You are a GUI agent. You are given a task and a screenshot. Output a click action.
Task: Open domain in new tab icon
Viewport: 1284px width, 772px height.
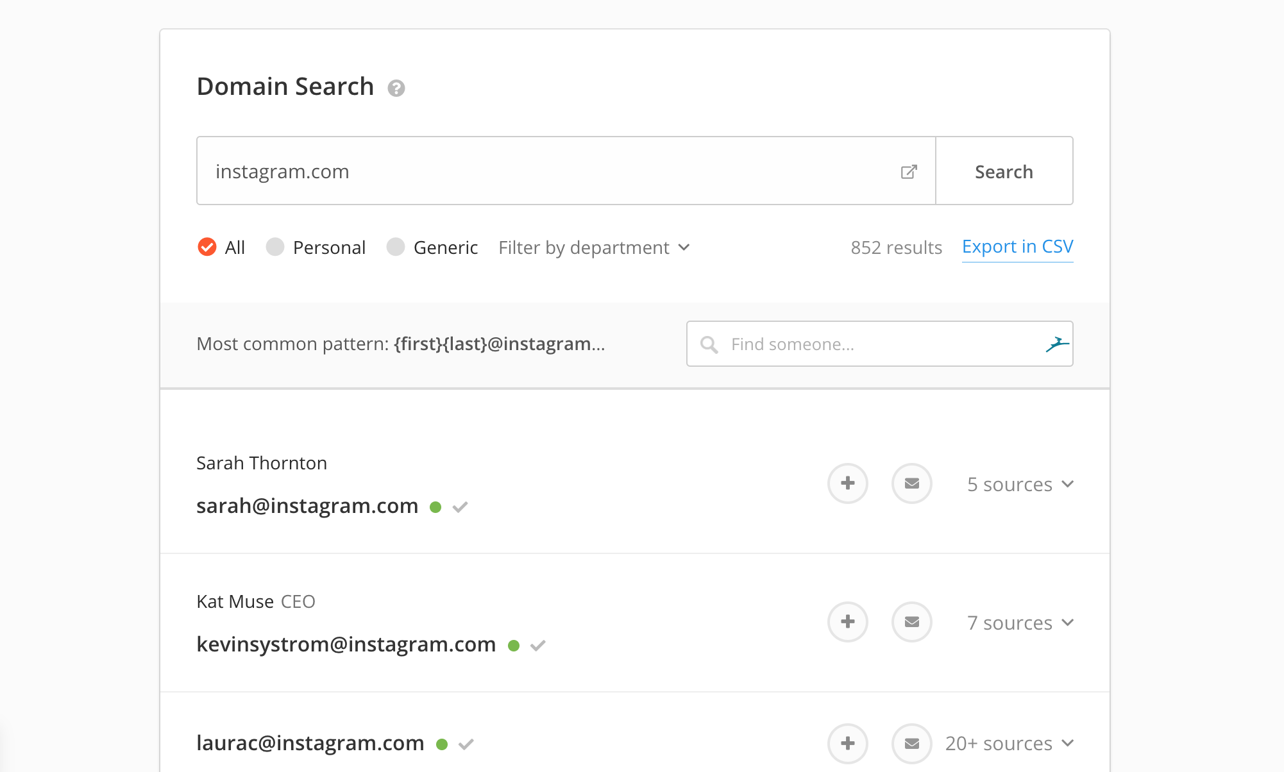coord(909,172)
